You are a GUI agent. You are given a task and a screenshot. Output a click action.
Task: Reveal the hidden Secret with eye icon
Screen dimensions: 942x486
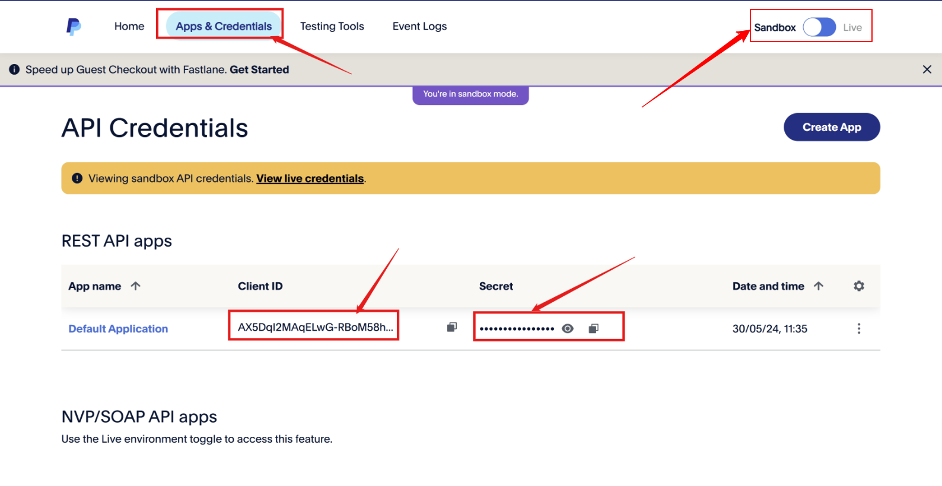point(568,328)
